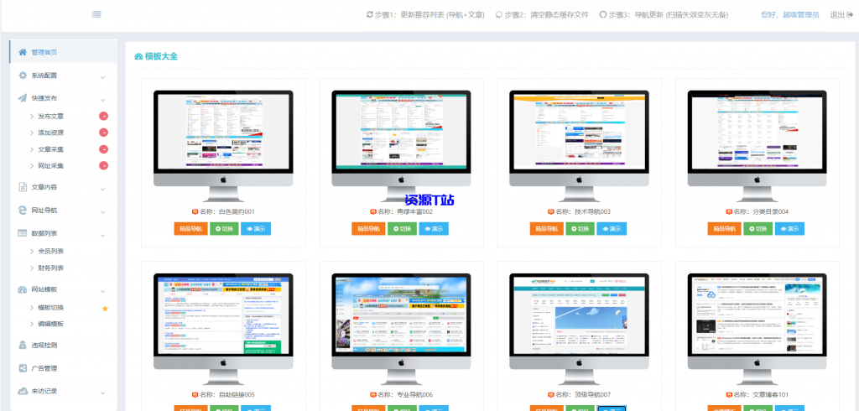859x411 pixels.
Task: Expand the 系统配置 chevron
Action: coord(103,76)
